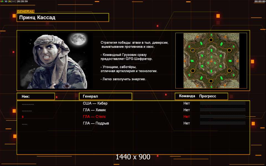Click the GENERAL tag above the name
This screenshot has width=266, height=166.
pos(25,12)
